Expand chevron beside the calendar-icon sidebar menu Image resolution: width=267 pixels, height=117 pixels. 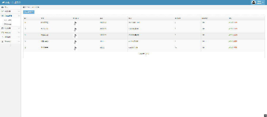point(19,28)
